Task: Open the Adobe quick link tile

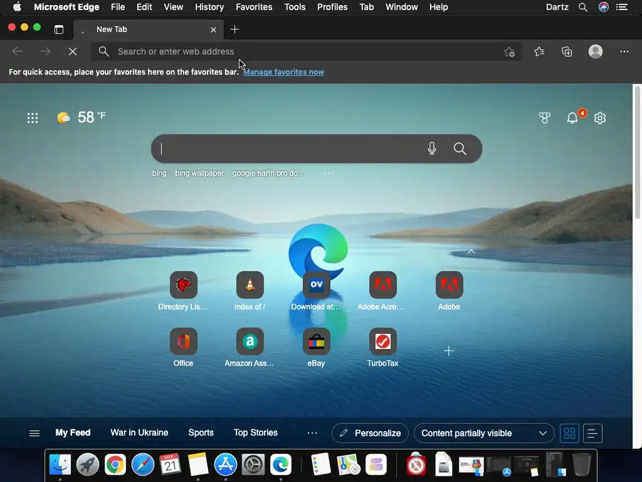Action: coord(449,291)
